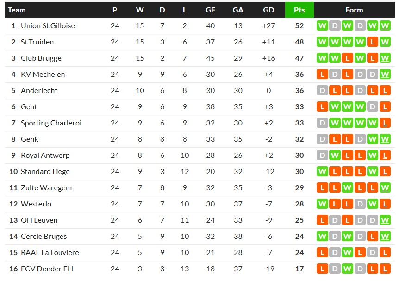Click Gent's only draw form badge

(x=372, y=107)
